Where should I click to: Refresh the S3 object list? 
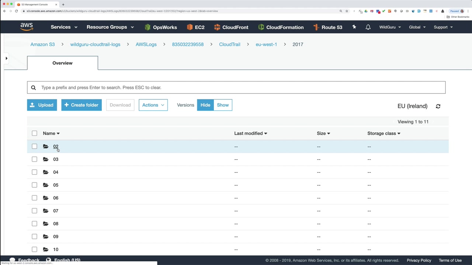438,106
